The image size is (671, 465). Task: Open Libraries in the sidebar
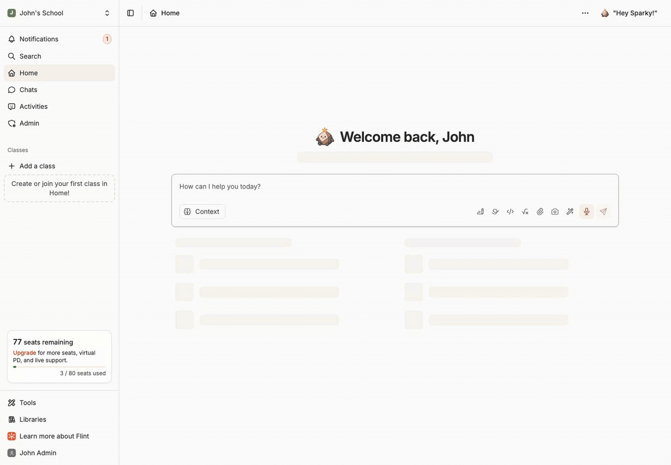click(59, 419)
